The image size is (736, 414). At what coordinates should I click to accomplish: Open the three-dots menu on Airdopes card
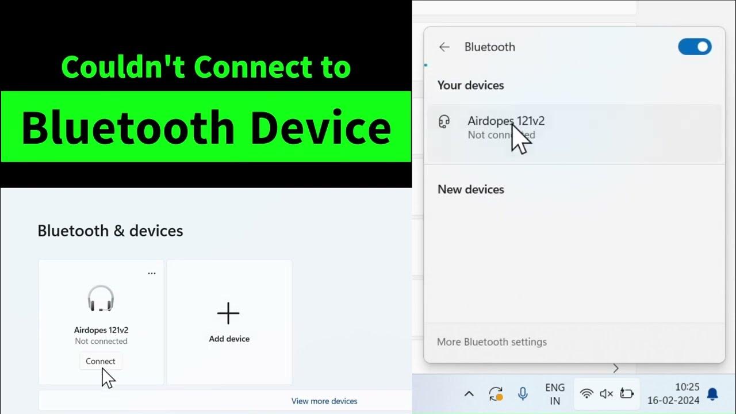click(152, 274)
